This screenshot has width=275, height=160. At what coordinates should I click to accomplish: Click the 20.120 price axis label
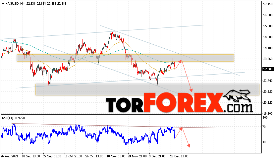click(268, 103)
